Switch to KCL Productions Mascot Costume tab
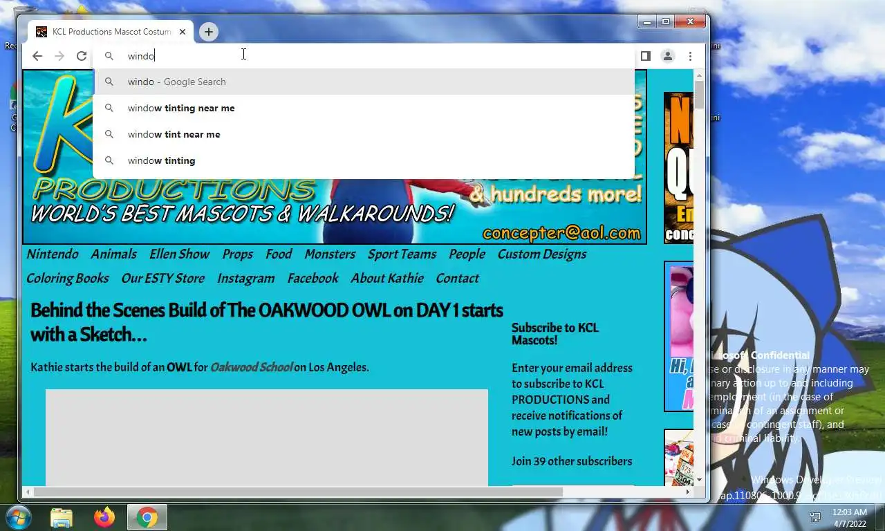 point(111,32)
